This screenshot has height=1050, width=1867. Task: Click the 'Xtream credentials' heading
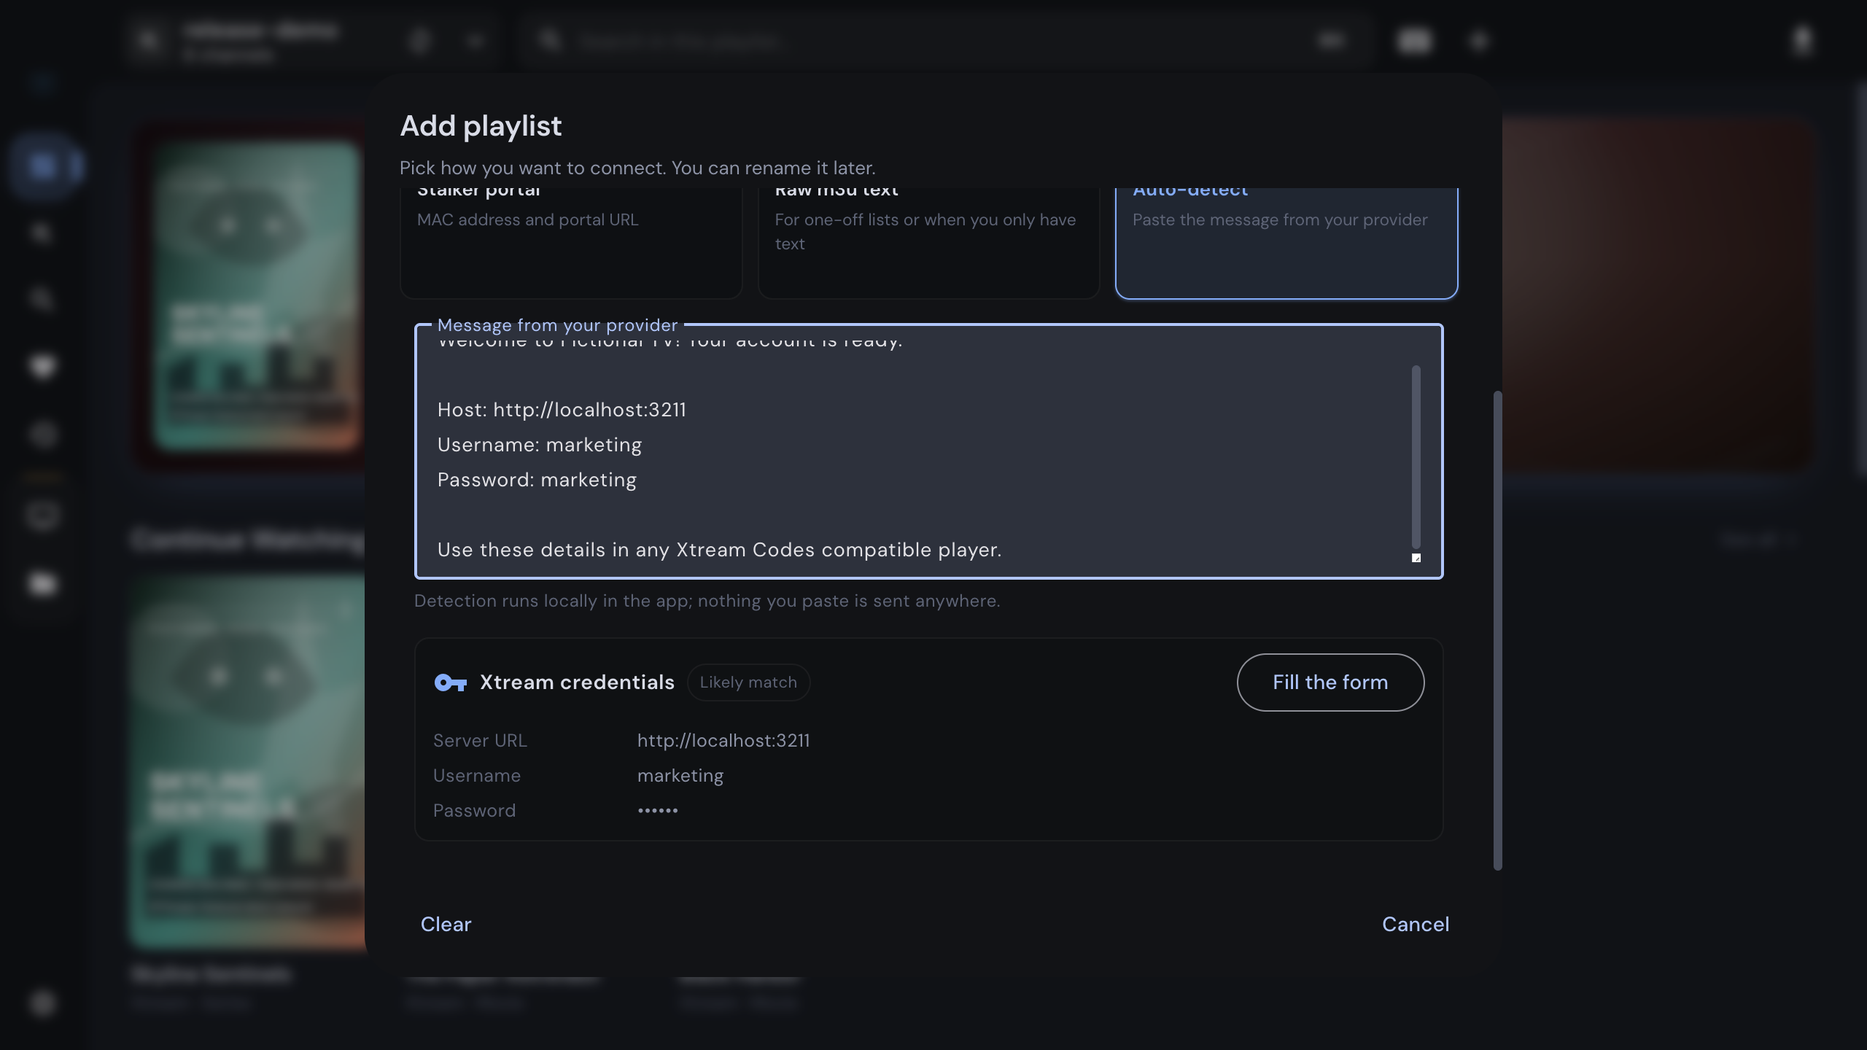click(x=577, y=682)
